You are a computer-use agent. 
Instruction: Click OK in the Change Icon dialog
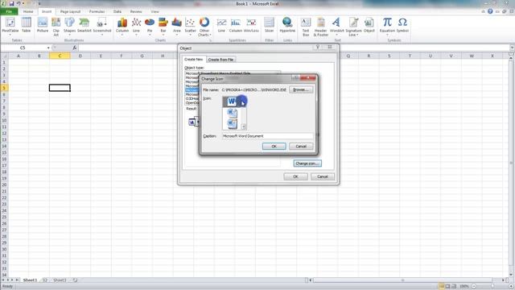274,147
